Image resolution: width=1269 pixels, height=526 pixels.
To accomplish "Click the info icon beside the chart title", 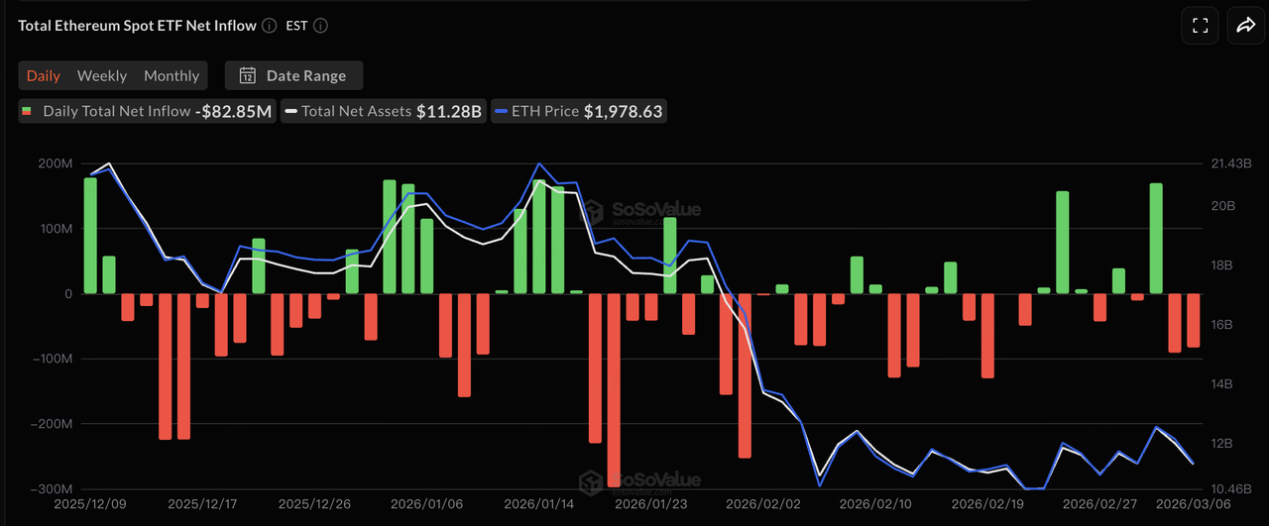I will pos(270,26).
